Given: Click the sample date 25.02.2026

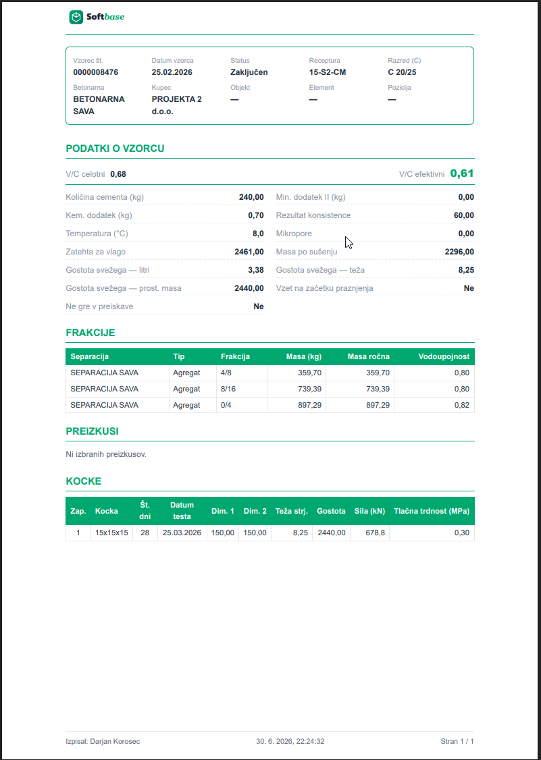Looking at the screenshot, I should (172, 72).
